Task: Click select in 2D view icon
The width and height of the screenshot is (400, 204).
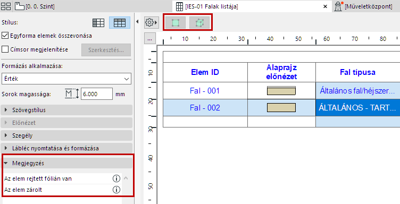Action: pyautogui.click(x=176, y=23)
